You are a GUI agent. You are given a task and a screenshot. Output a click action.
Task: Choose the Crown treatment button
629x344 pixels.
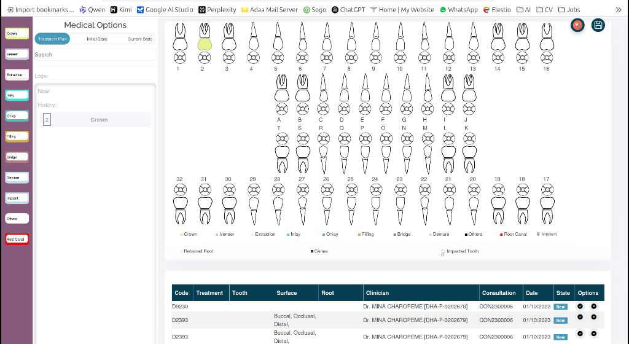pos(17,34)
